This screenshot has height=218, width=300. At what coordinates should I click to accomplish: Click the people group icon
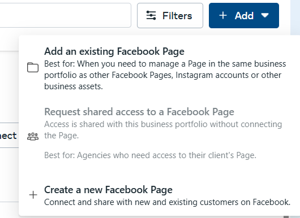pyautogui.click(x=33, y=137)
